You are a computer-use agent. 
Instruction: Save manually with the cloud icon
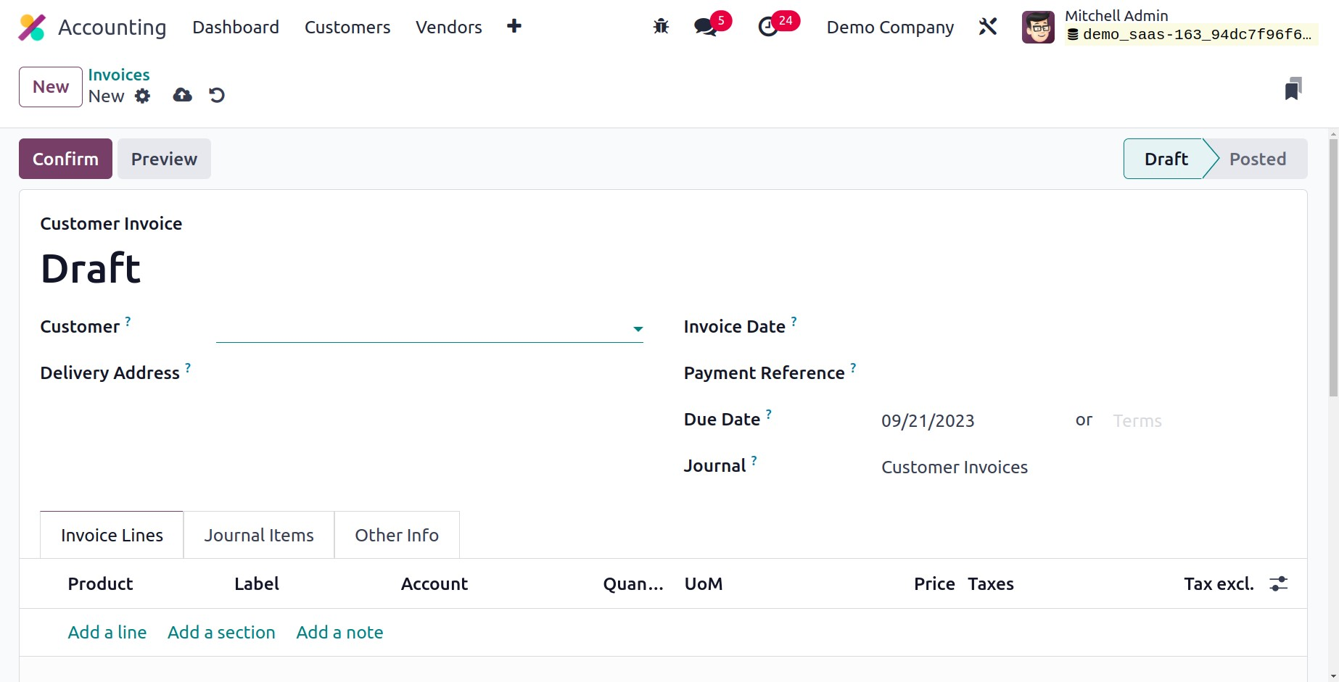[182, 96]
